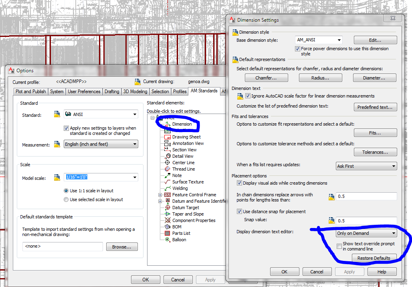Open the Measurement English dropdown
Screen dimensions: 412x287
click(101, 144)
